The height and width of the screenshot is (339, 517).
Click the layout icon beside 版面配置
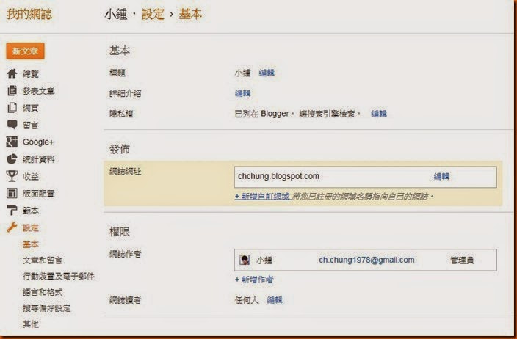[x=12, y=193]
